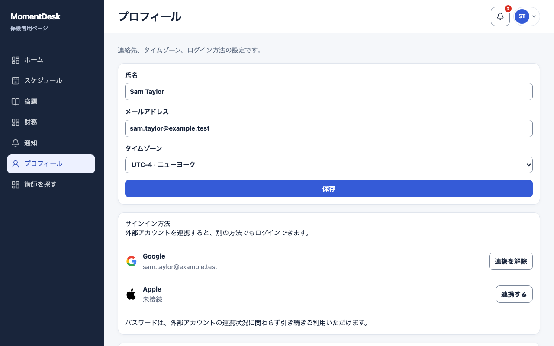This screenshot has height=346, width=554.
Task: Click the grid icon beside 財務
Action: pos(16,122)
